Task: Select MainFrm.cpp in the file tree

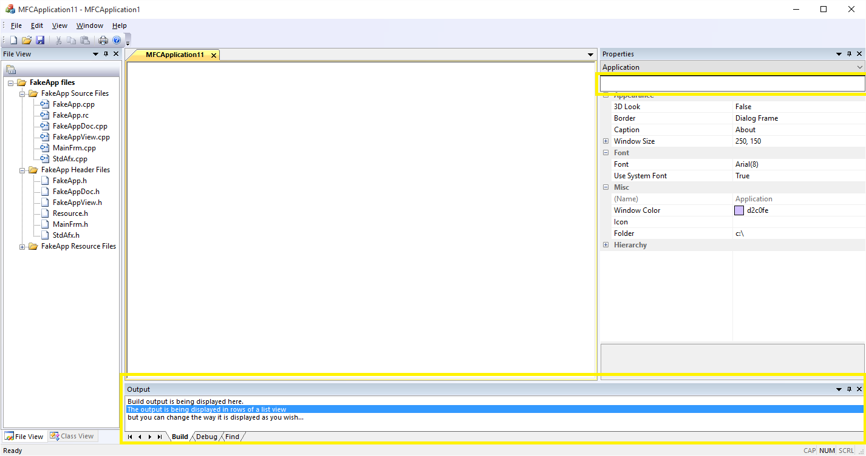Action: coord(74,148)
